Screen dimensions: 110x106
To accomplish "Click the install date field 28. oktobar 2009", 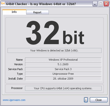I will pos(63,79).
